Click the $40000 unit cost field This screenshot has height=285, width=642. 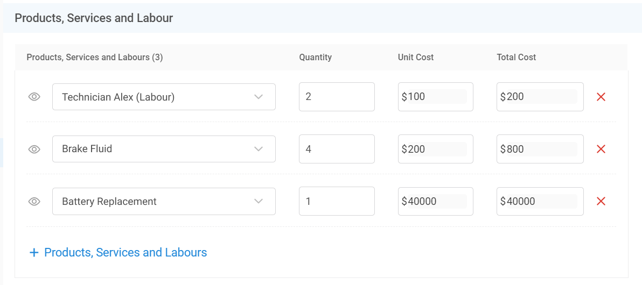[435, 201]
